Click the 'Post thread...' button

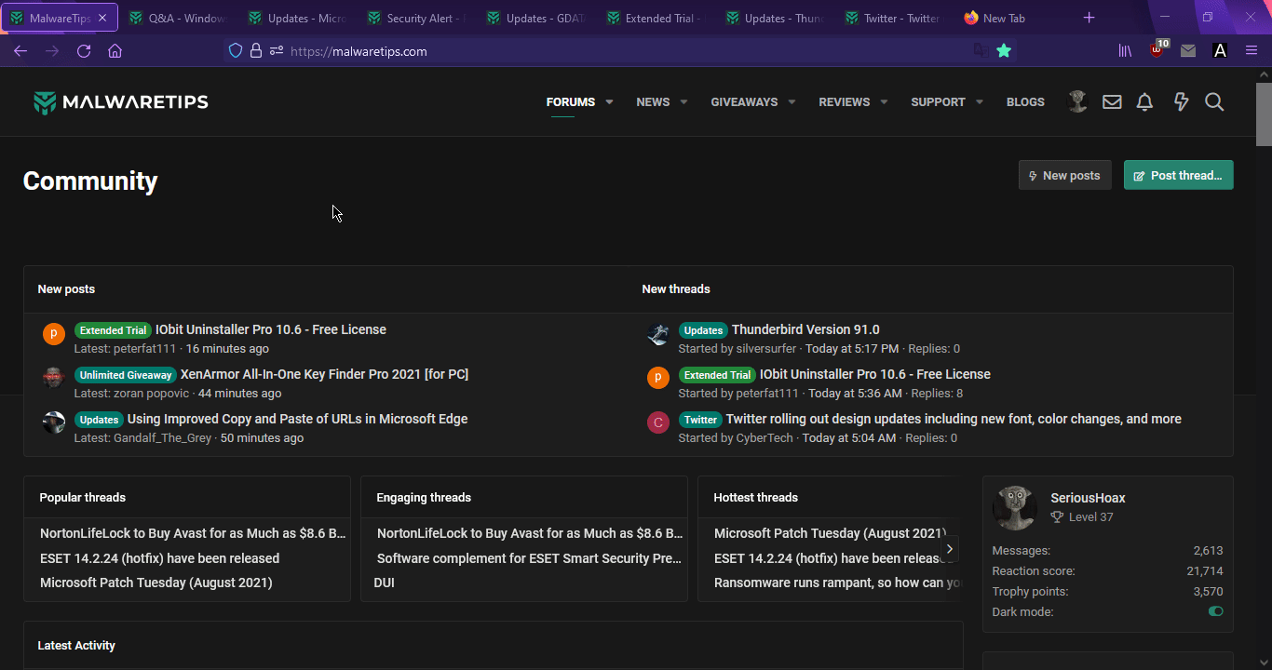point(1178,175)
